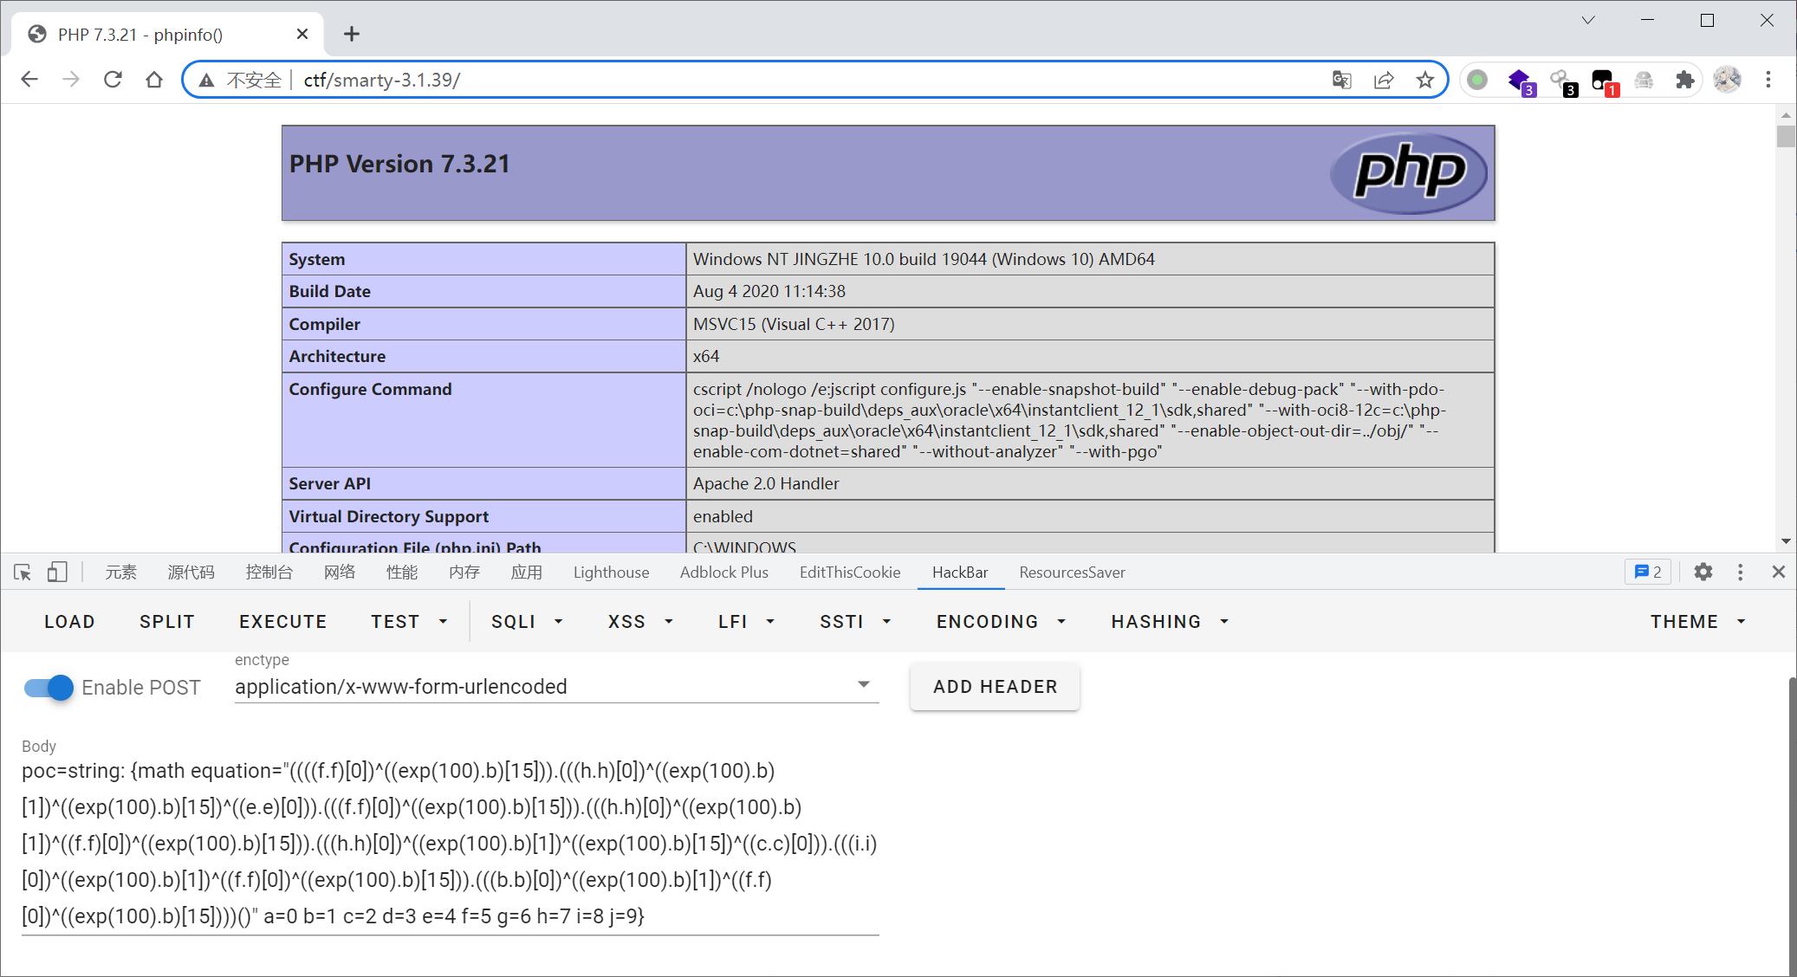The width and height of the screenshot is (1797, 977).
Task: Open the SQLI dropdown menu
Action: (527, 622)
